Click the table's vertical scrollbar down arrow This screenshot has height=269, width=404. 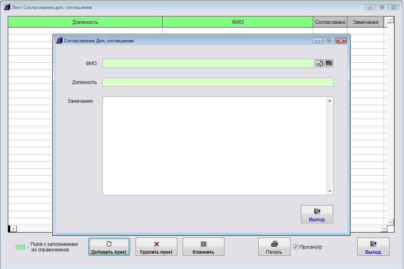click(x=390, y=222)
